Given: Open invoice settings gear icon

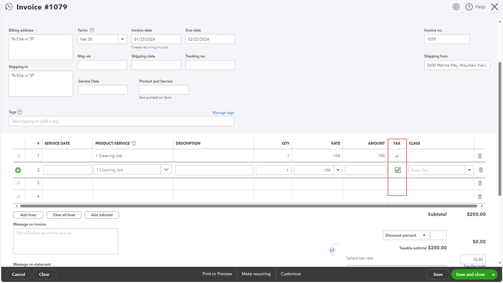Looking at the screenshot, I should (456, 7).
